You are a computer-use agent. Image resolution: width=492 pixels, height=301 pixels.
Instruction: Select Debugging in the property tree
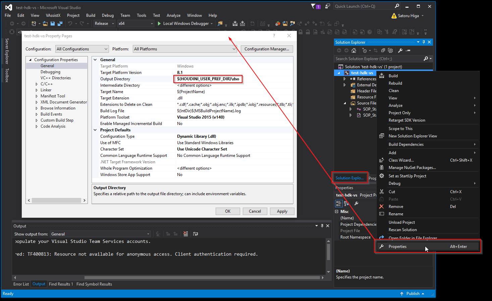tap(50, 72)
